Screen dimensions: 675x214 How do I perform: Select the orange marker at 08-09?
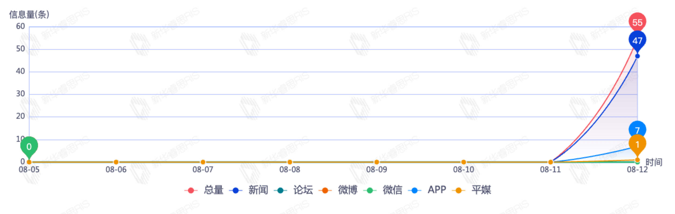click(377, 162)
